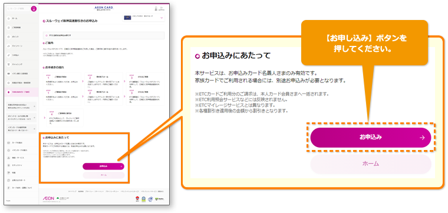Open 機能・サービス in the lower sidebar
Viewport: 448px width, 213px height.
click(x=21, y=158)
